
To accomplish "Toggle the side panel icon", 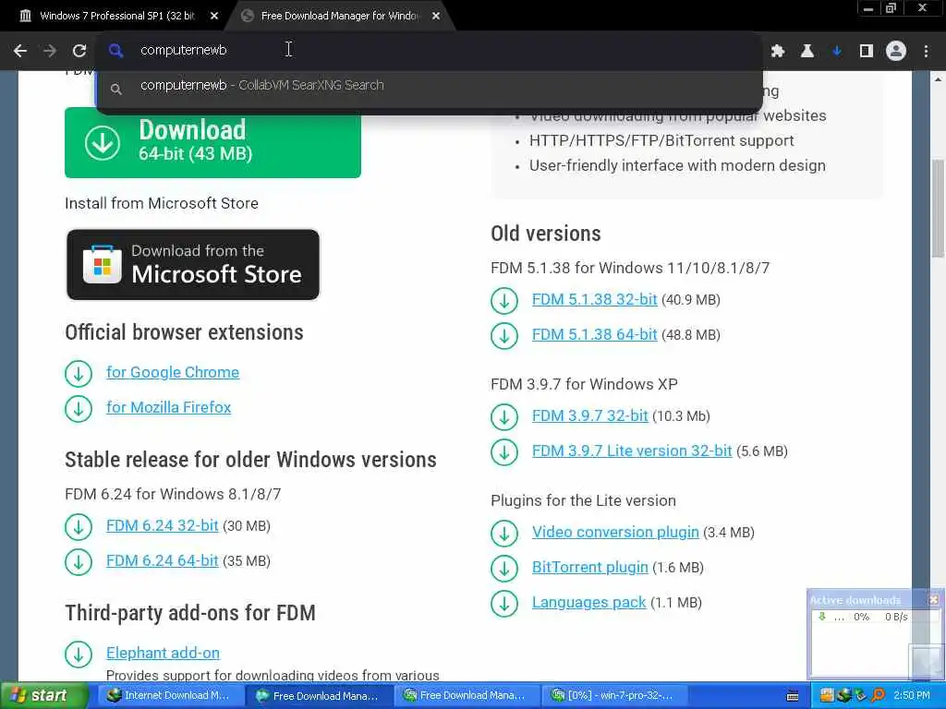I will (867, 52).
